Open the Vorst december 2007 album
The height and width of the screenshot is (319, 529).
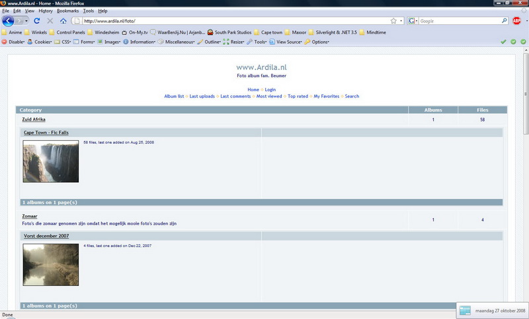(46, 236)
